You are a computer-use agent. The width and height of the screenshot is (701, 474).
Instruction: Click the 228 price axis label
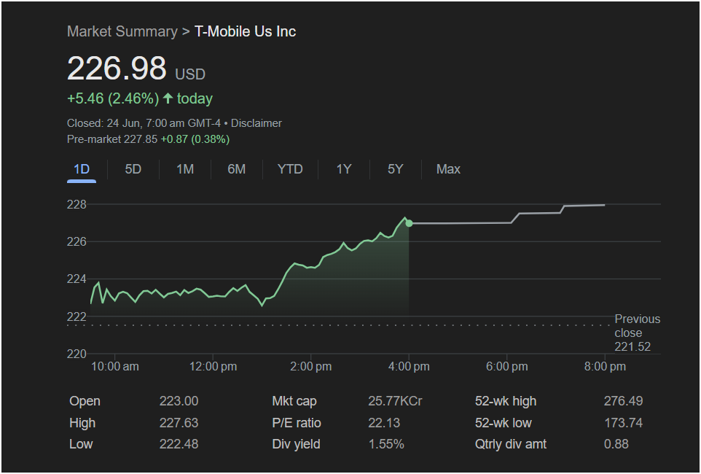[77, 205]
